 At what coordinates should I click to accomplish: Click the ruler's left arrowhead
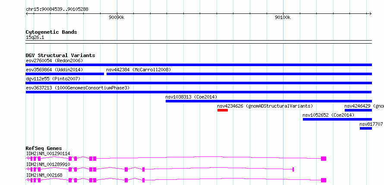point(27,13)
